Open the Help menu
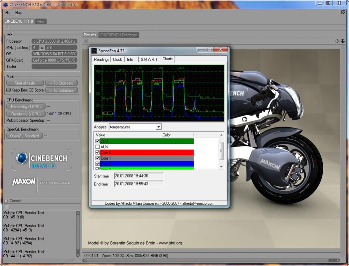 tap(19, 13)
